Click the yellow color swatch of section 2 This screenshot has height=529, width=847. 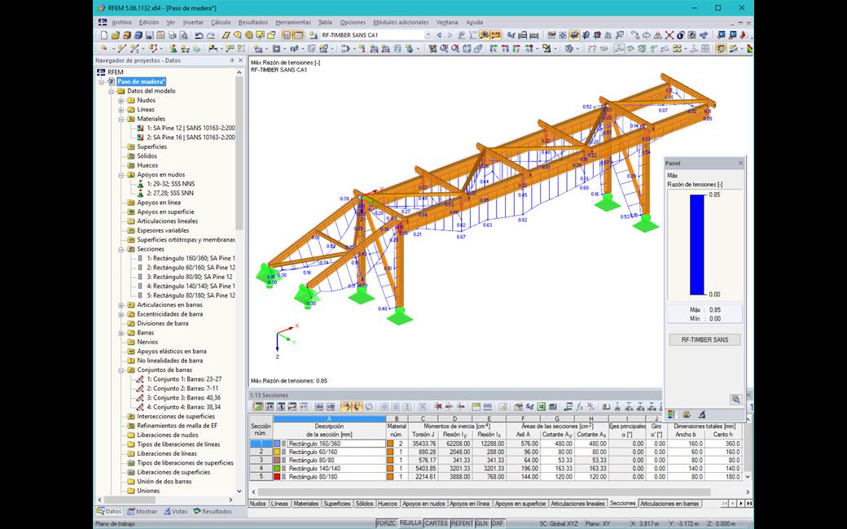(277, 452)
